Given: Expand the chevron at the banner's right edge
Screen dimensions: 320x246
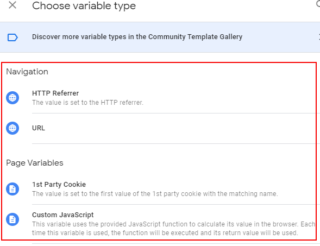Looking at the screenshot, I should 319,37.
